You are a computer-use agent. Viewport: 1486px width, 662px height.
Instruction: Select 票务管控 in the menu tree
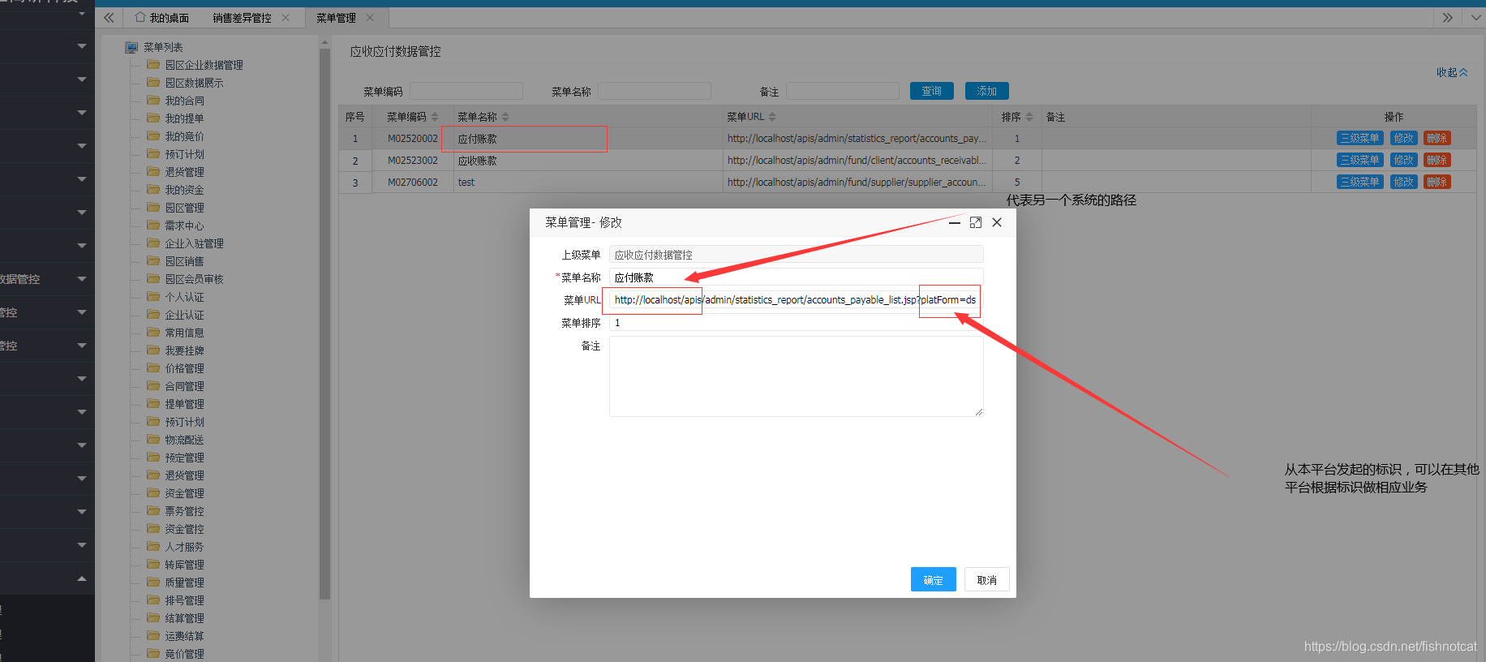coord(185,511)
